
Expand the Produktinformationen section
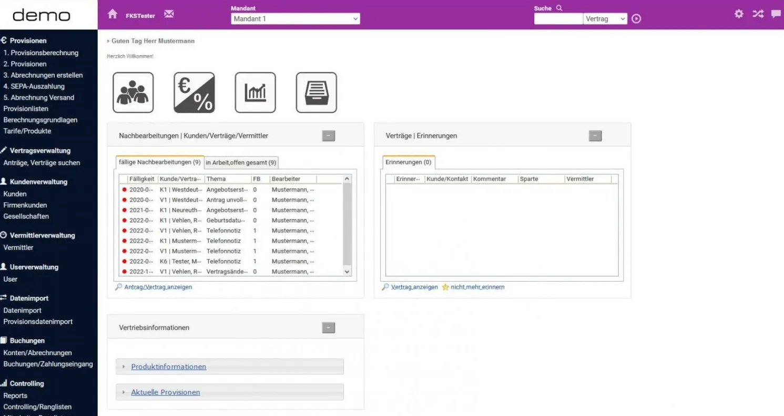pos(168,367)
